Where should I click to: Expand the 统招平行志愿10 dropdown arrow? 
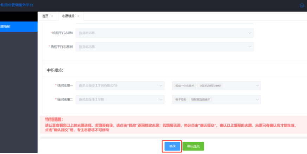click(x=250, y=47)
